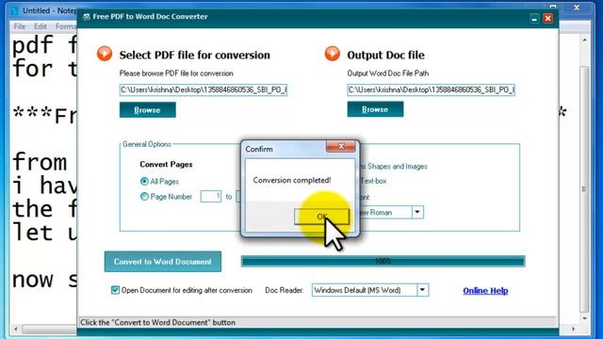Open the Format menu in Notepad
Image resolution: width=603 pixels, height=339 pixels.
[66, 26]
